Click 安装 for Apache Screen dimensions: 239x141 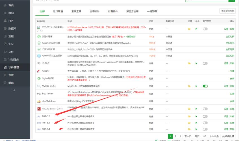click(232, 71)
